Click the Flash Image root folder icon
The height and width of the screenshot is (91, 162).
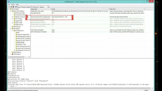click(x=10, y=9)
